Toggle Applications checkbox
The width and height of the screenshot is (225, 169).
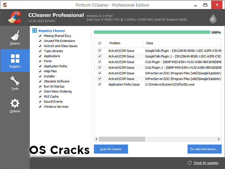pyautogui.click(x=40, y=56)
